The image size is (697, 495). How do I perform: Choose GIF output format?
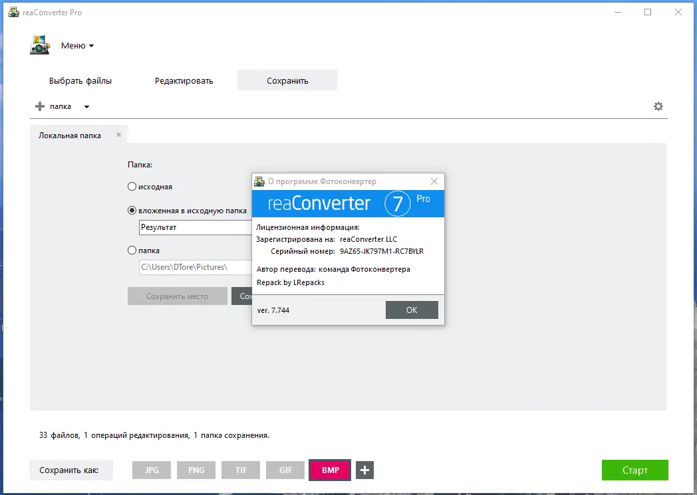click(x=285, y=470)
